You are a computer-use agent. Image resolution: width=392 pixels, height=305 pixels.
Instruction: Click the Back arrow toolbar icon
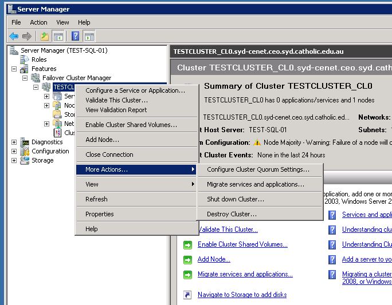pyautogui.click(x=14, y=37)
